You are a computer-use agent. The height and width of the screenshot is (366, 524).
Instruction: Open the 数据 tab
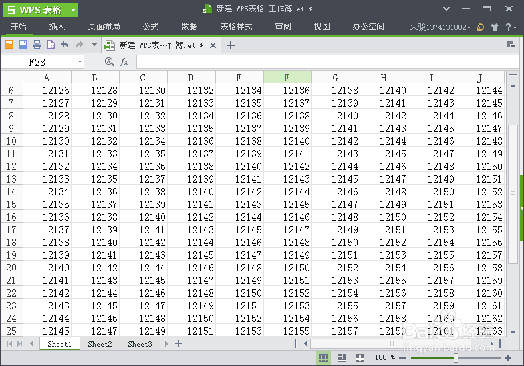coord(190,27)
